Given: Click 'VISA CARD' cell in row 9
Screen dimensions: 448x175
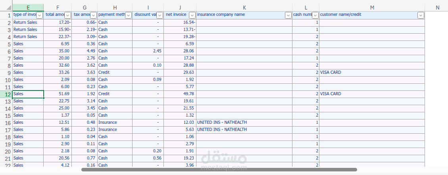Looking at the screenshot, I should click(x=372, y=72).
